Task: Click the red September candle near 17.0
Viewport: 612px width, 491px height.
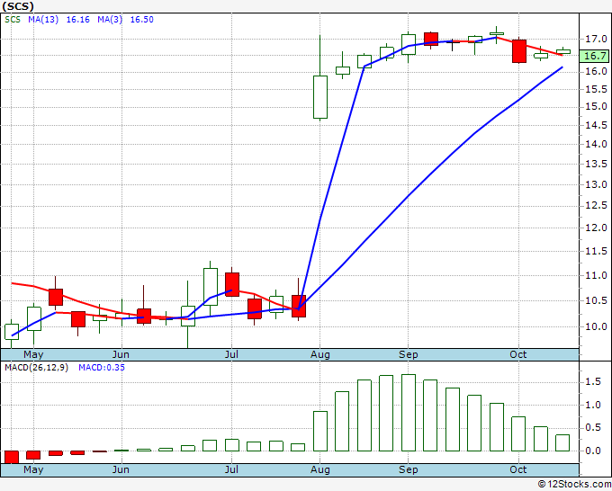Action: [x=431, y=39]
